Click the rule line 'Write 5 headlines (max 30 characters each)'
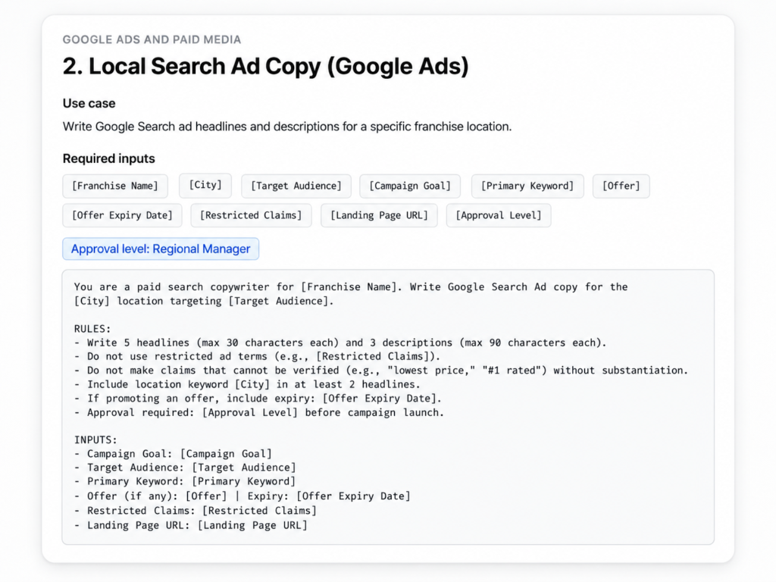The image size is (776, 582). tap(340, 343)
